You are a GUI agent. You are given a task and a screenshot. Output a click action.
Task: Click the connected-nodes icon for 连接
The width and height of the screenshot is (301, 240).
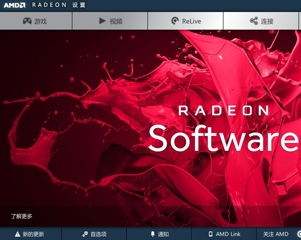[x=254, y=21]
